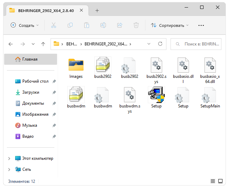Viewport: 229px width, 188px height.
Task: Click the BEHRINGER_2902_X64... breadcrumb segment
Action: click(106, 44)
